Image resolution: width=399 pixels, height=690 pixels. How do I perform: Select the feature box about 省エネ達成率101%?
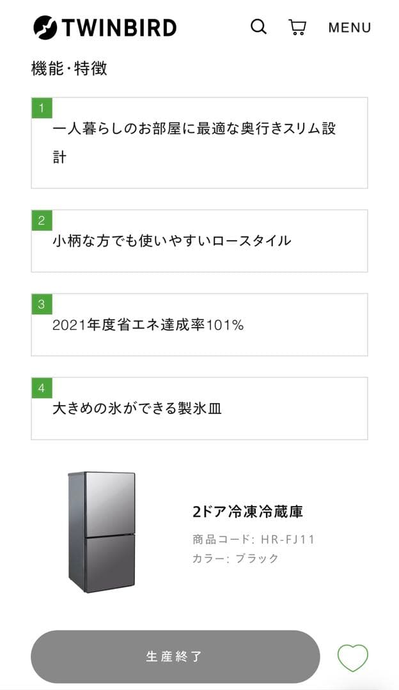click(198, 325)
